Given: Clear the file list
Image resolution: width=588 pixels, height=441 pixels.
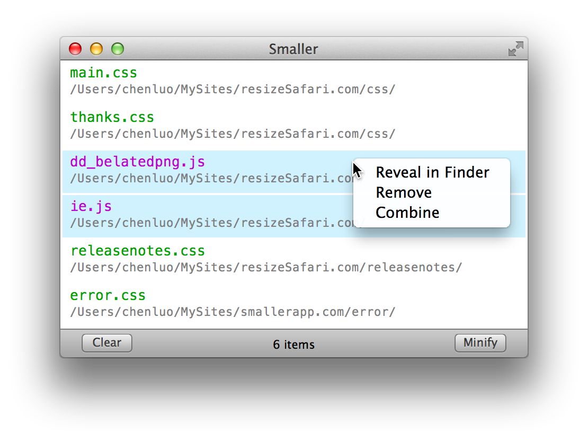Looking at the screenshot, I should click(x=107, y=342).
